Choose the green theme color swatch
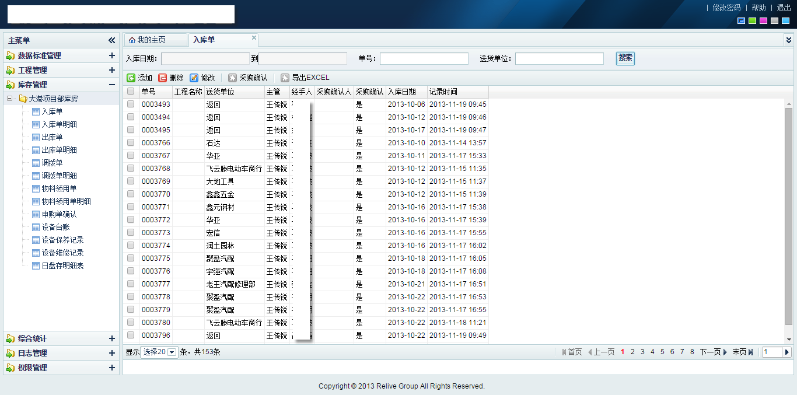The height and width of the screenshot is (395, 797). coord(753,21)
